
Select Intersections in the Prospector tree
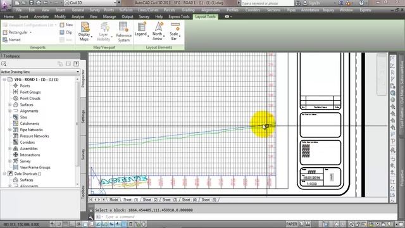click(30, 155)
